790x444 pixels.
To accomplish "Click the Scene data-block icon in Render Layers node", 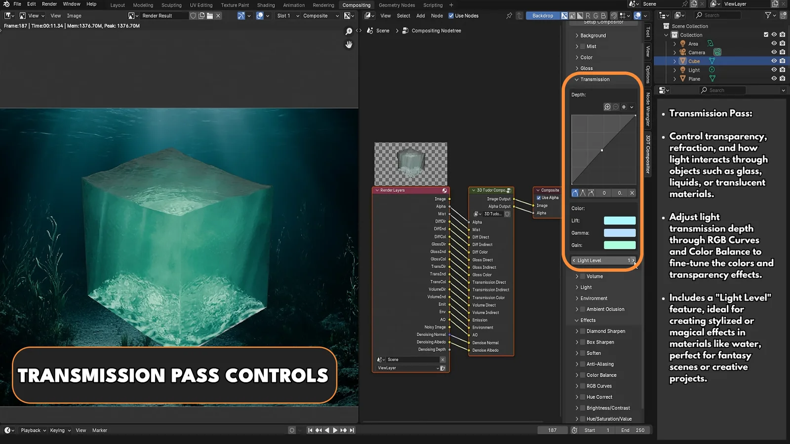I will (380, 359).
